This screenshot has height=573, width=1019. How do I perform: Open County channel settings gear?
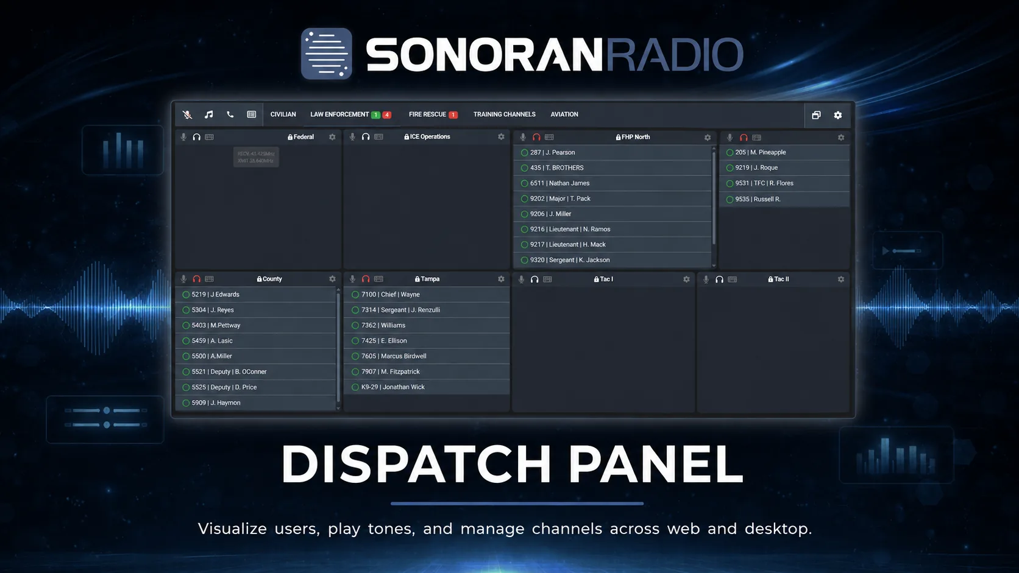tap(332, 279)
